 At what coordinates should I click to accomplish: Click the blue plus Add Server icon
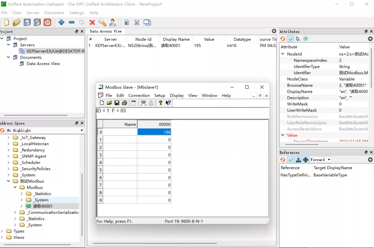click(61, 22)
